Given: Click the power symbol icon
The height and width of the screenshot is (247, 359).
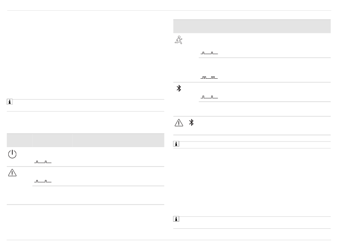Looking at the screenshot, I should click(x=12, y=154).
